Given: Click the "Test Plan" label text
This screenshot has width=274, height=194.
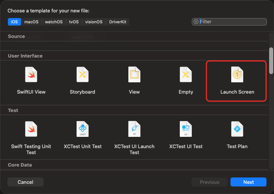Looking at the screenshot, I should 237,146.
